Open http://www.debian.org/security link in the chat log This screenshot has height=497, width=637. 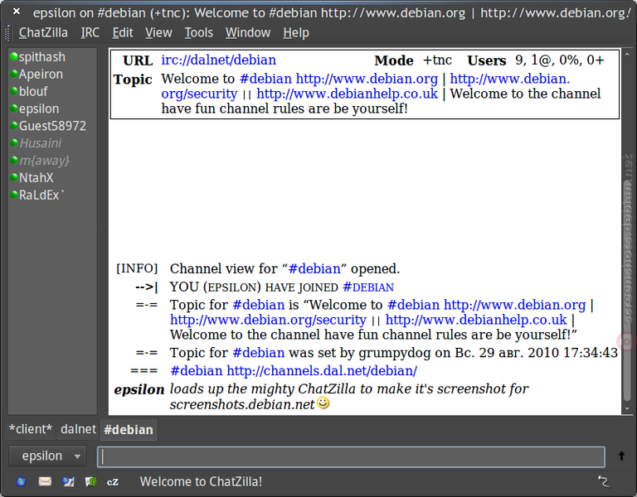click(x=268, y=320)
